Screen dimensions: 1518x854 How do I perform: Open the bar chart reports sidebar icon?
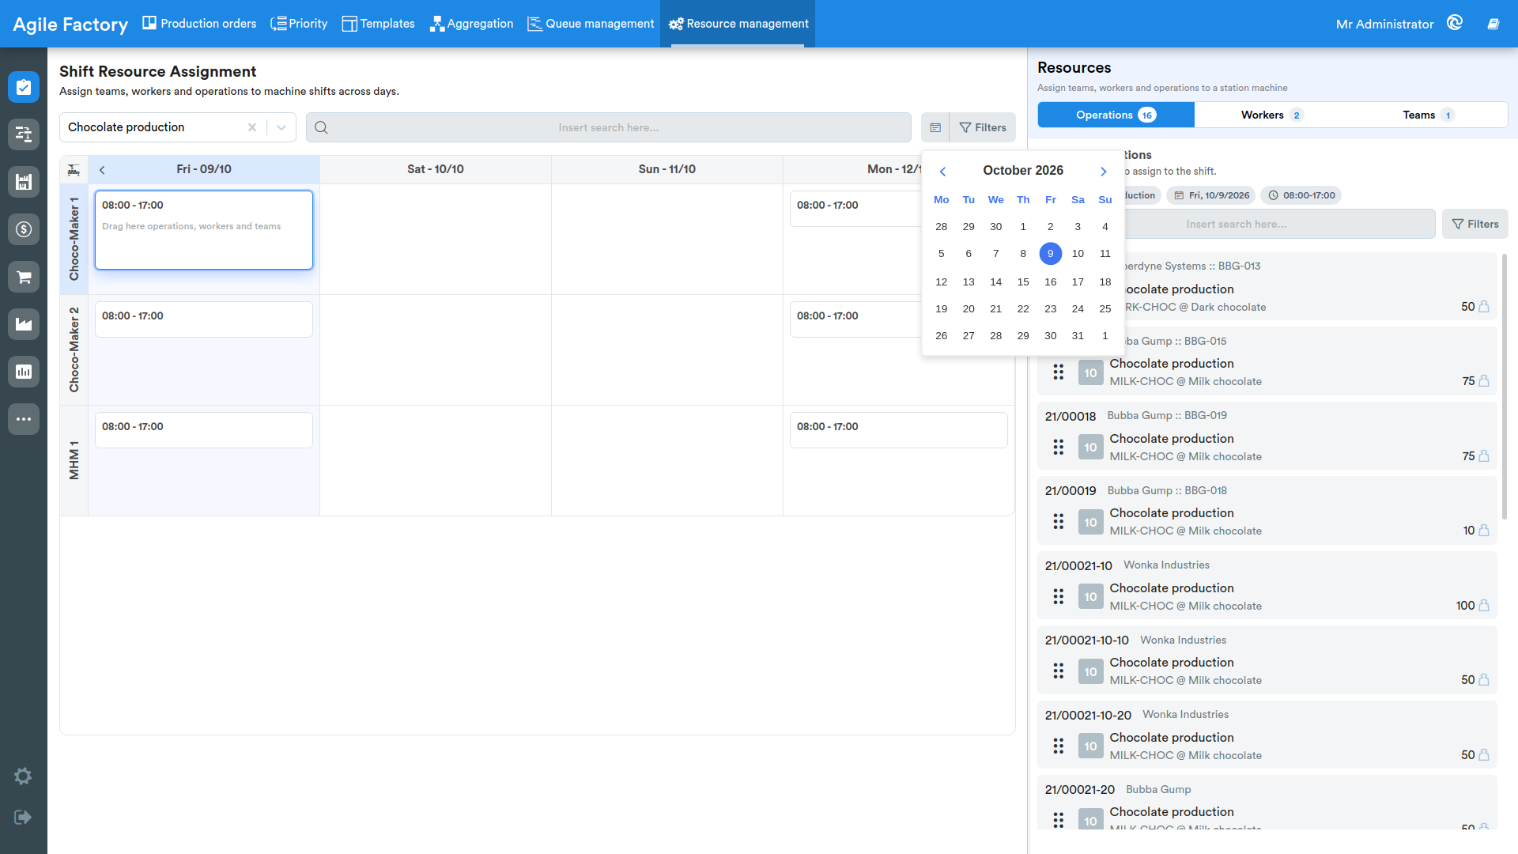(x=24, y=372)
